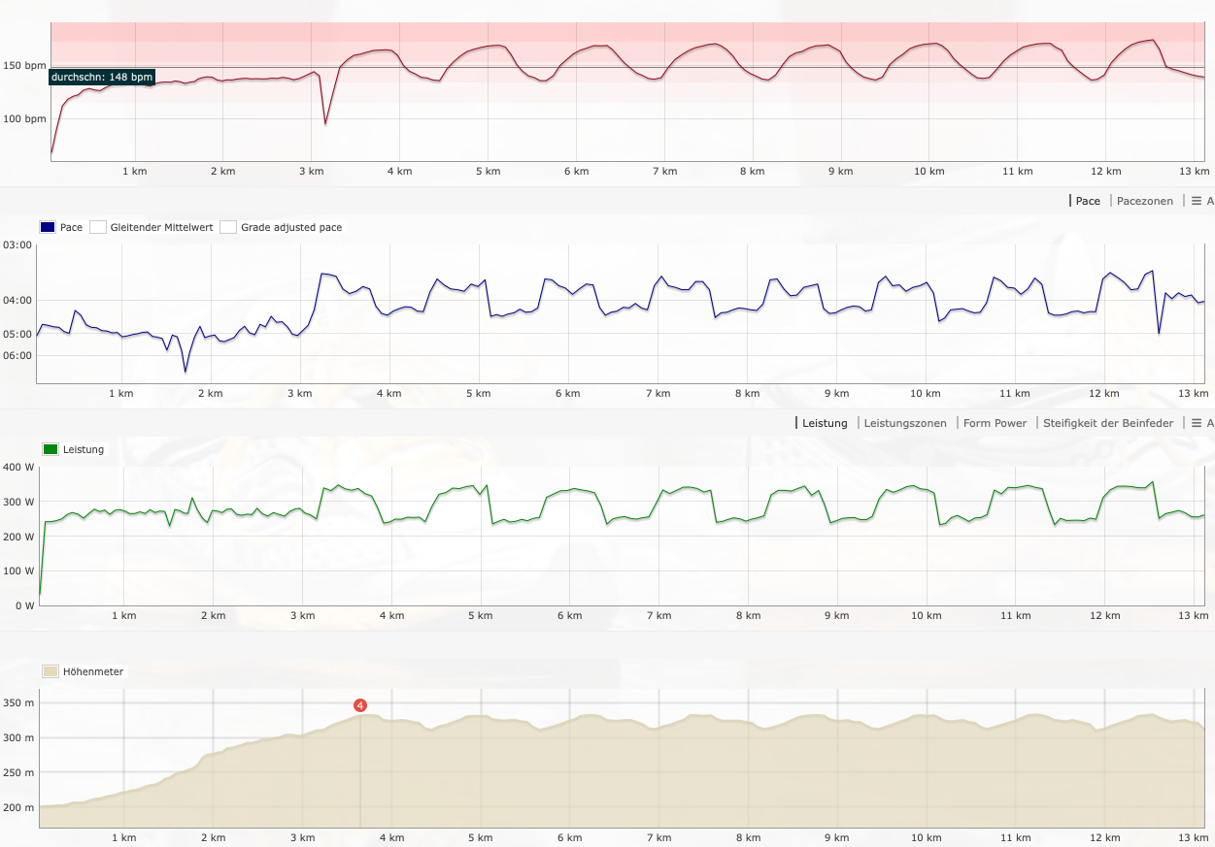The width and height of the screenshot is (1215, 847).
Task: Click the power peak just past 12.5 km
Action: pyautogui.click(x=1153, y=482)
